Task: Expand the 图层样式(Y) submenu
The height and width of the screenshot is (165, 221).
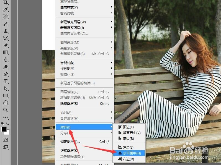Action: tap(84, 7)
